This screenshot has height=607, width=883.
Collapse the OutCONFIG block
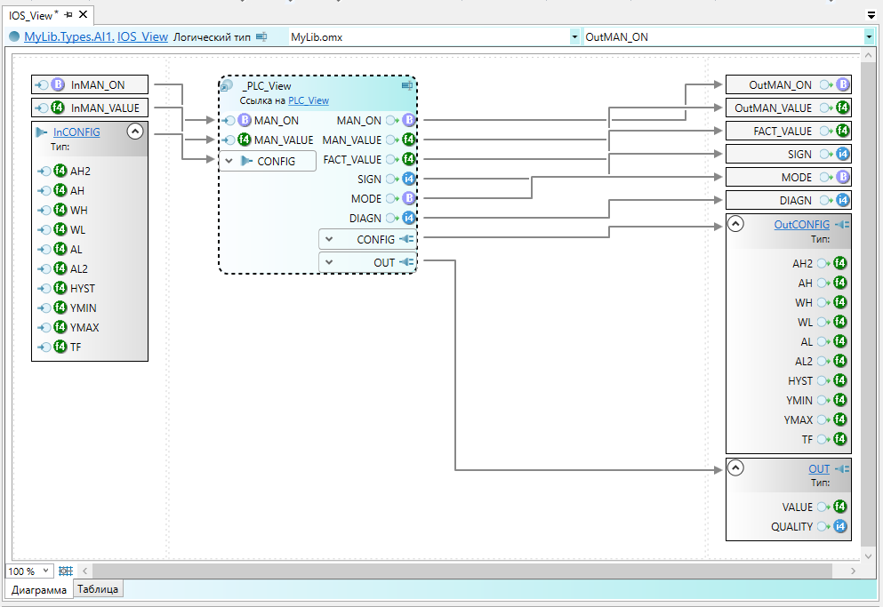click(735, 225)
